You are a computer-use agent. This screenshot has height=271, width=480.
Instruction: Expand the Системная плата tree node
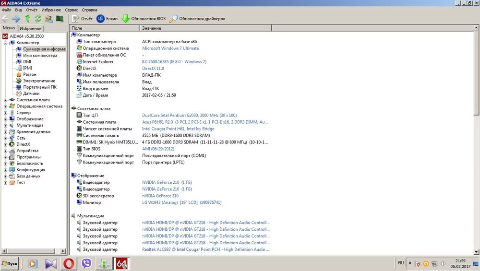(6, 100)
